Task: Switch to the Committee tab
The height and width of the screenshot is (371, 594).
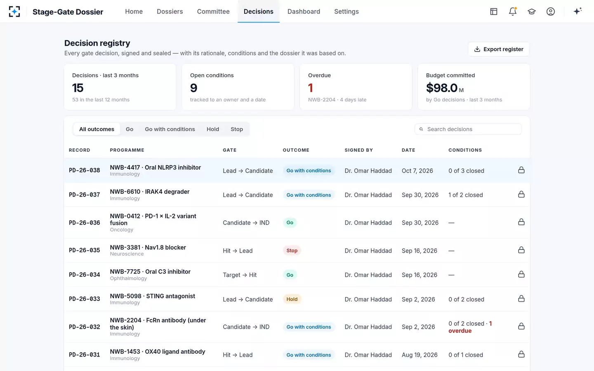Action: (213, 12)
